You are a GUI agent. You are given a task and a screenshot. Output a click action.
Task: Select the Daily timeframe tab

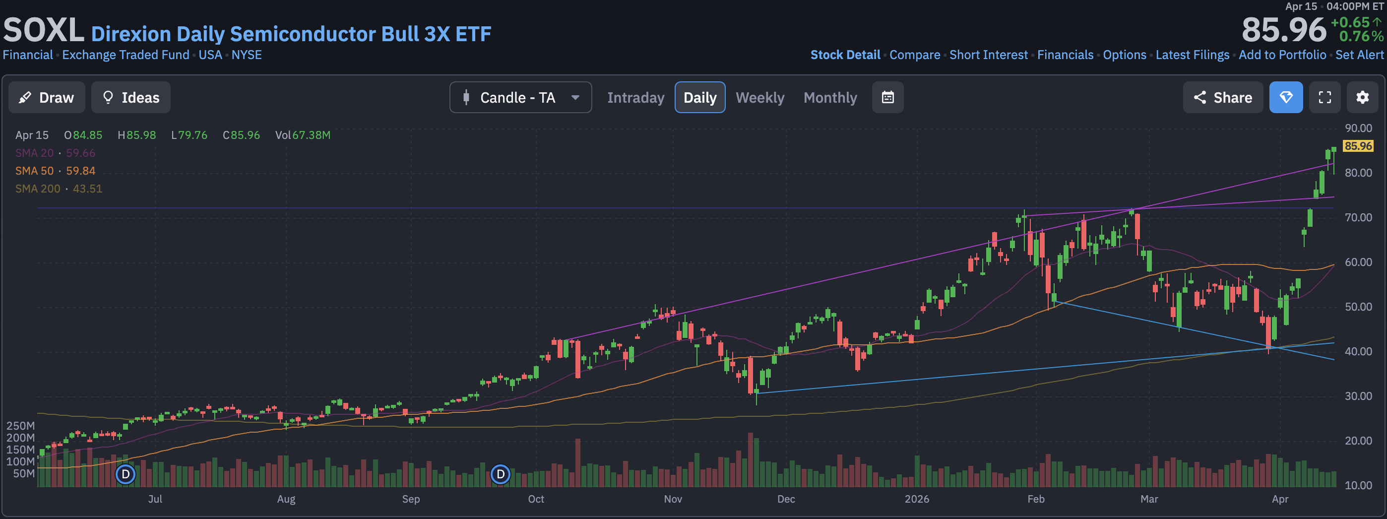point(700,97)
